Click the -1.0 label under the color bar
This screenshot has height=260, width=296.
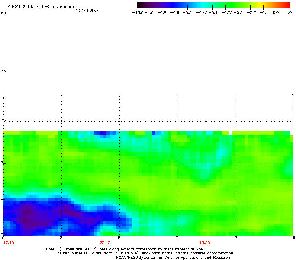click(149, 13)
